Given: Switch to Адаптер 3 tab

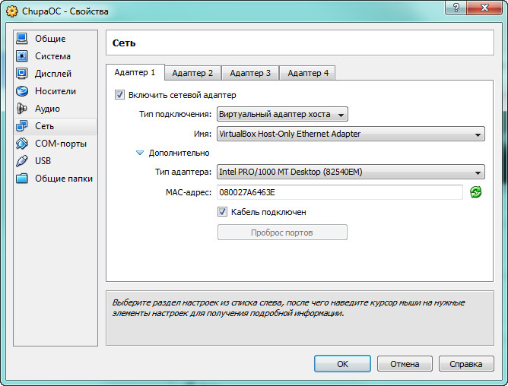Looking at the screenshot, I should [x=250, y=73].
